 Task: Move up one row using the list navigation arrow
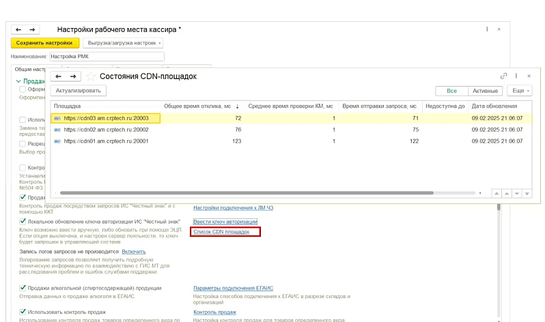pos(507,194)
